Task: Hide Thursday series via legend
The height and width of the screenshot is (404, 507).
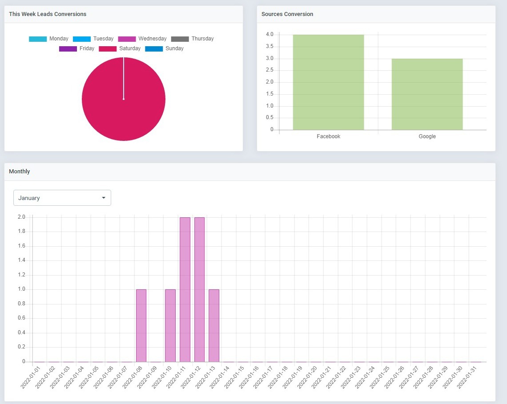Action: (192, 39)
